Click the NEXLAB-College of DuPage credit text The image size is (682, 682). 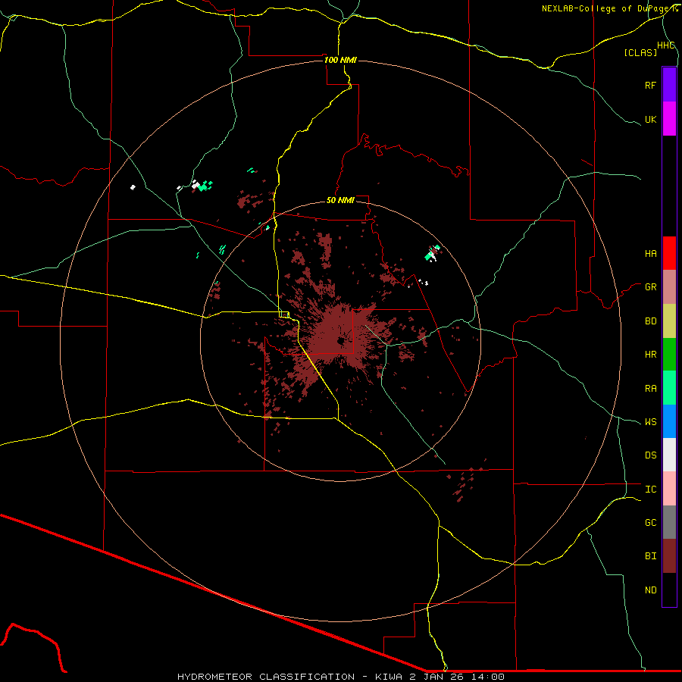(x=609, y=8)
